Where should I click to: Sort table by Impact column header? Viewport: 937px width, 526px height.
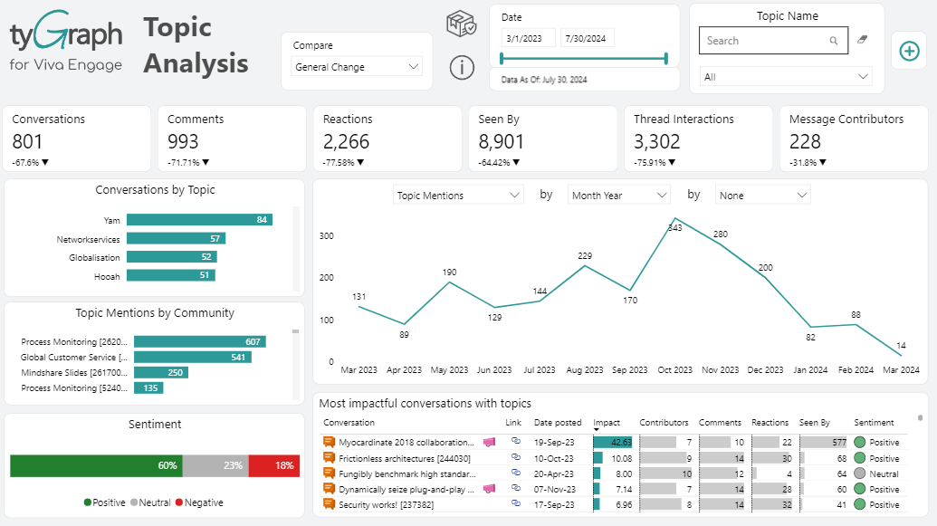click(607, 423)
